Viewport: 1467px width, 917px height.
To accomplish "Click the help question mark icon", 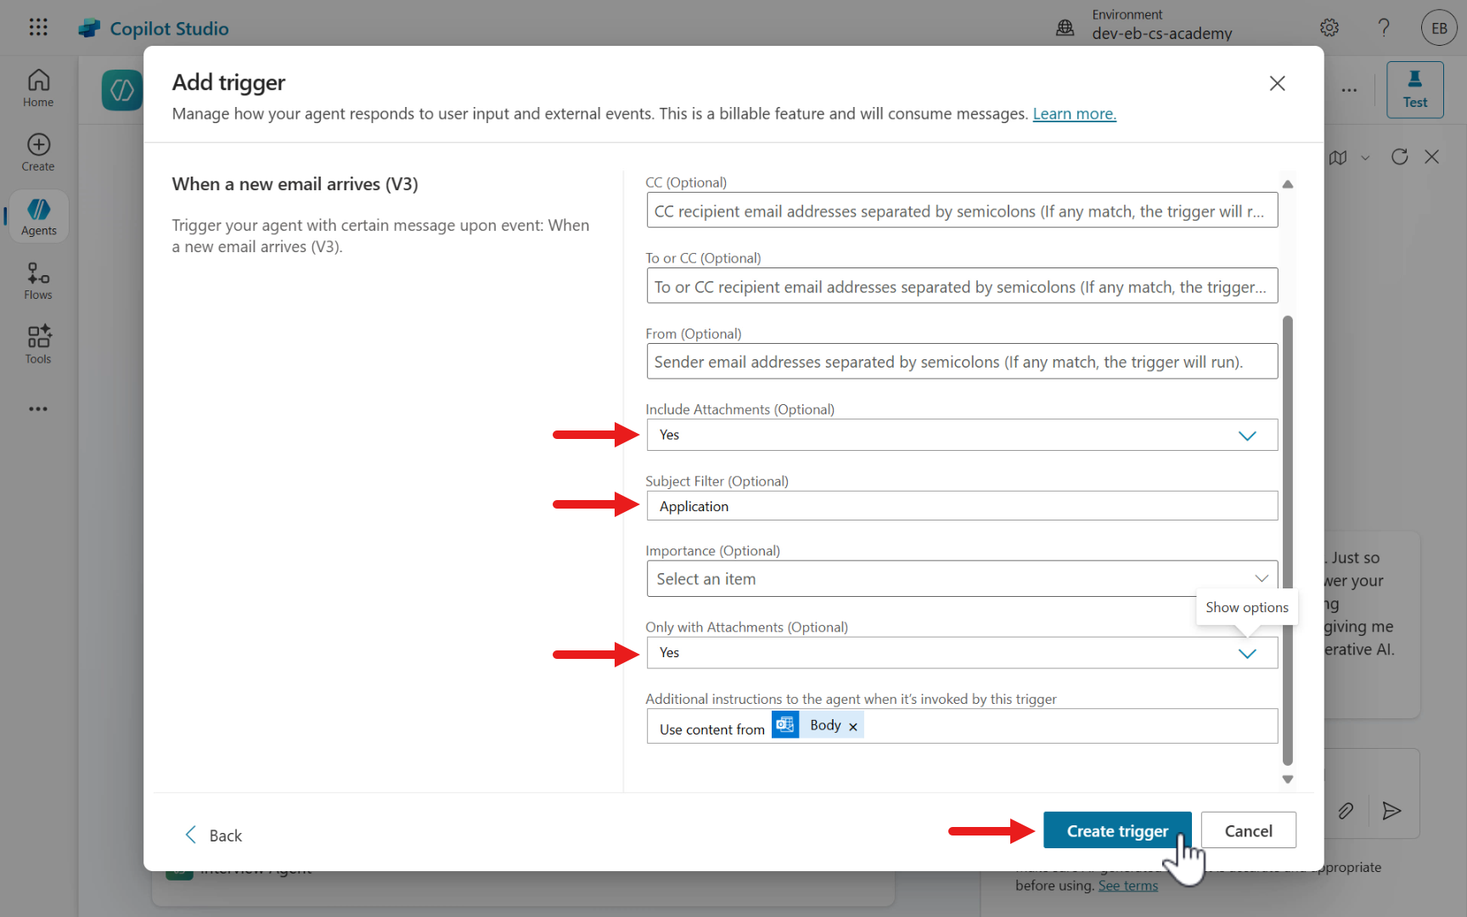I will pos(1384,28).
